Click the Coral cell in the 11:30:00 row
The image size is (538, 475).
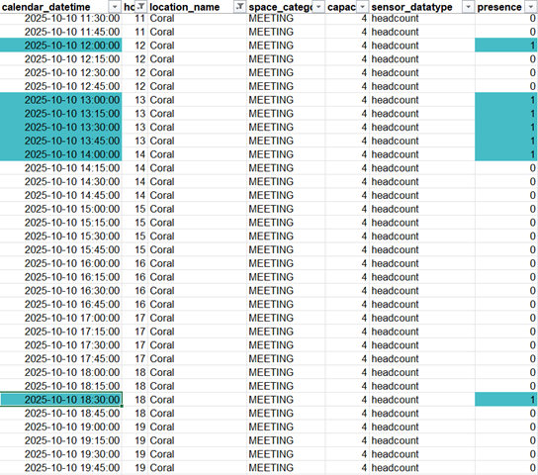coord(197,18)
